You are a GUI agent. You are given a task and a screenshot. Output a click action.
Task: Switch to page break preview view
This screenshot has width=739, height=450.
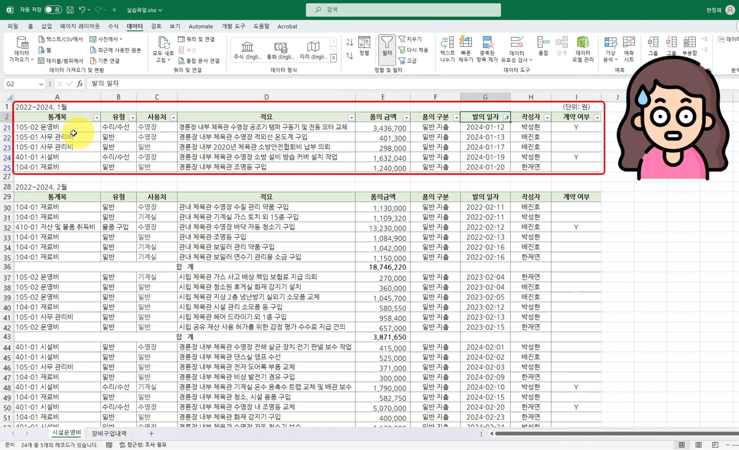[715, 445]
